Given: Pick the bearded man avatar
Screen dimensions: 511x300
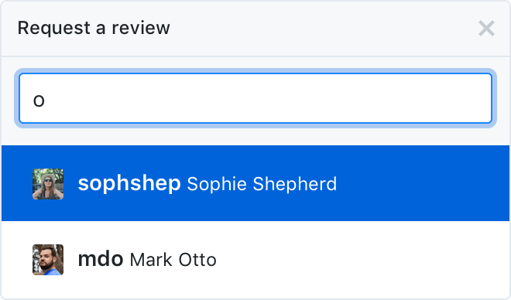Looking at the screenshot, I should (x=48, y=260).
